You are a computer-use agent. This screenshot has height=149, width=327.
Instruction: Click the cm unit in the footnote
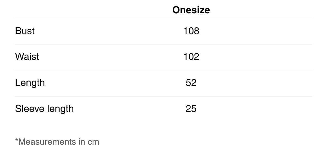click(x=93, y=142)
